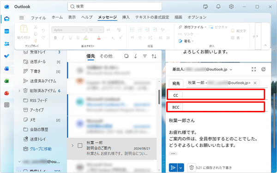
Task: Toggle the hamburger navigation pane button
Action: click(22, 17)
